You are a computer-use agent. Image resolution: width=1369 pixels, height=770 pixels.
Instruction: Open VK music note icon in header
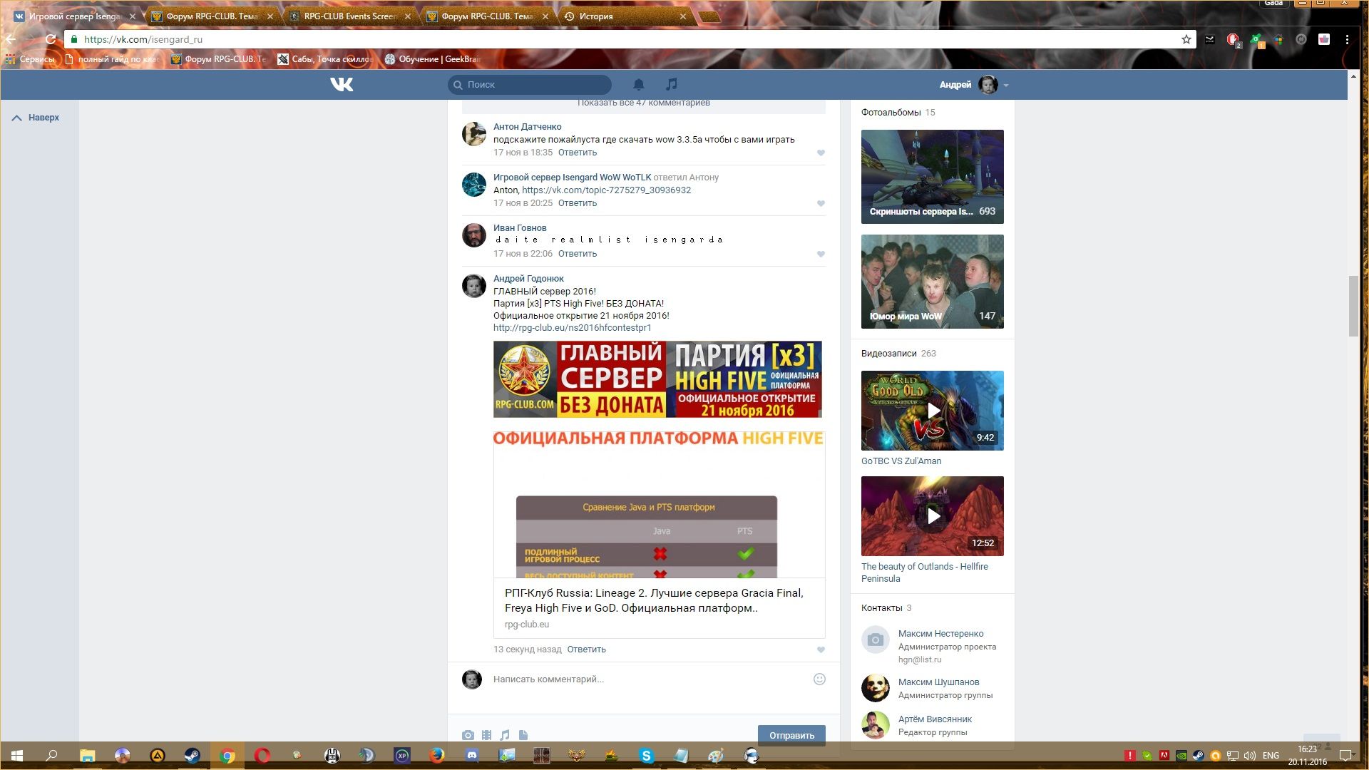pyautogui.click(x=671, y=84)
